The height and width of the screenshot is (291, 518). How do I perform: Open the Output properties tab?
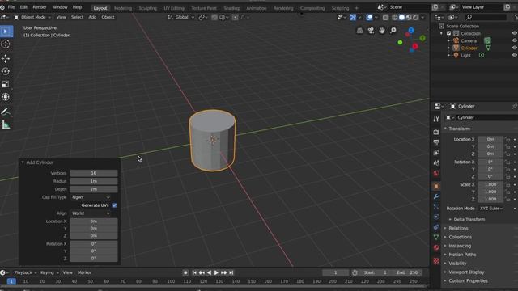click(436, 142)
